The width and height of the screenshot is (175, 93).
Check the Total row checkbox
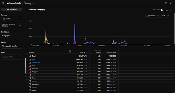pyautogui.click(x=30, y=56)
